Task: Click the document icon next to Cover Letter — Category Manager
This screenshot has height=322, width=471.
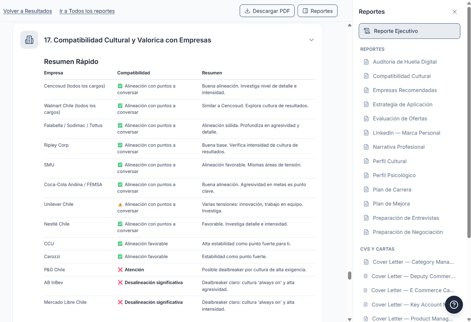Action: coord(366,262)
